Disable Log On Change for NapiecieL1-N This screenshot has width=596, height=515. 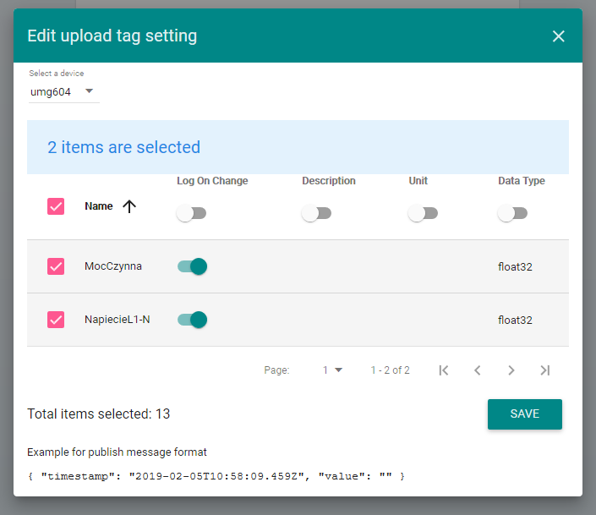[x=192, y=320]
